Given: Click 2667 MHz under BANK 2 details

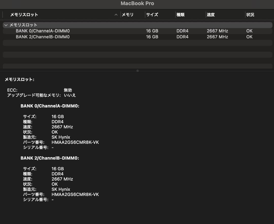Looking at the screenshot, I should pos(62,179).
